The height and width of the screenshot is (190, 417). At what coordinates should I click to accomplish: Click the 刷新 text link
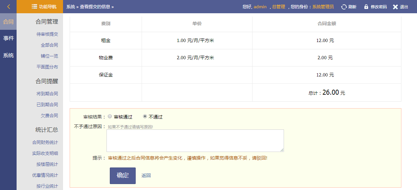pyautogui.click(x=352, y=7)
